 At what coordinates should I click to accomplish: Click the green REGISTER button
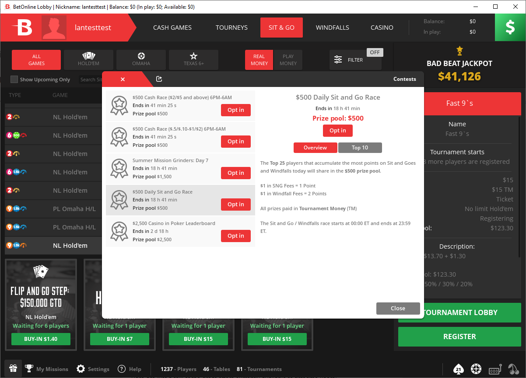[459, 336]
